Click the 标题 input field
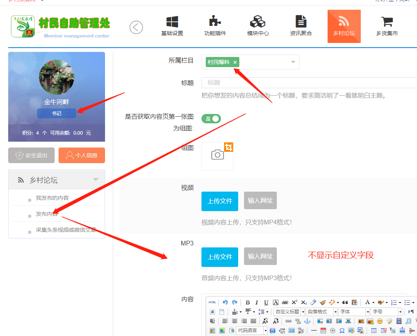The width and height of the screenshot is (417, 336). [308, 83]
